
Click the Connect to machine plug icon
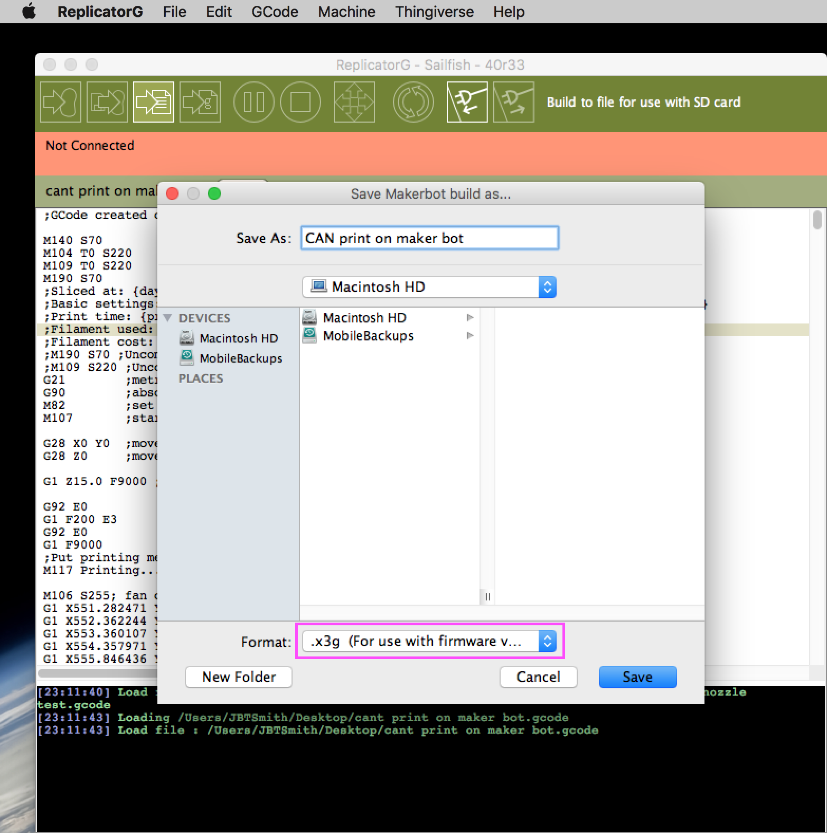point(467,102)
